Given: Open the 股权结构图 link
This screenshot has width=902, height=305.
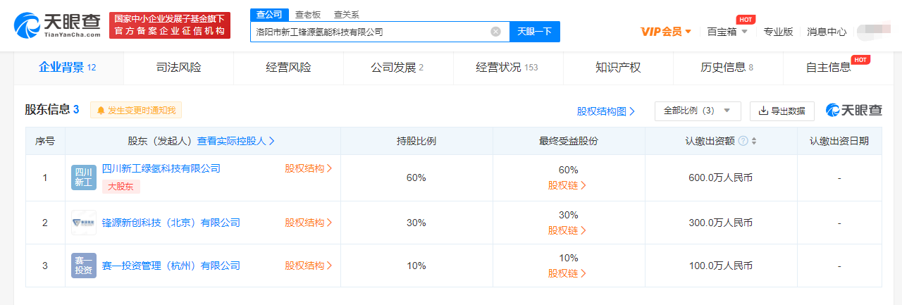Looking at the screenshot, I should click(x=606, y=111).
